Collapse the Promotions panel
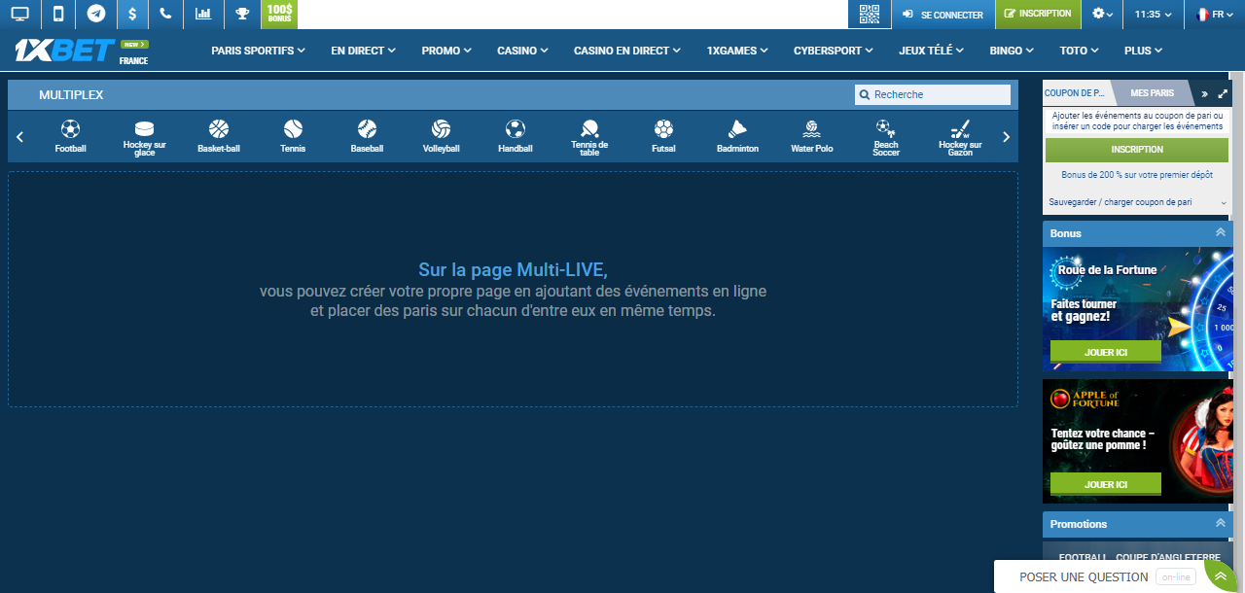This screenshot has height=593, width=1245. click(1220, 523)
